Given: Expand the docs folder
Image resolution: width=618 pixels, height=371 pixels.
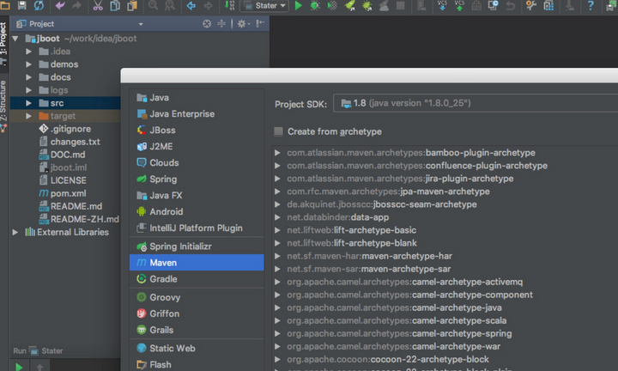Looking at the screenshot, I should [x=28, y=77].
